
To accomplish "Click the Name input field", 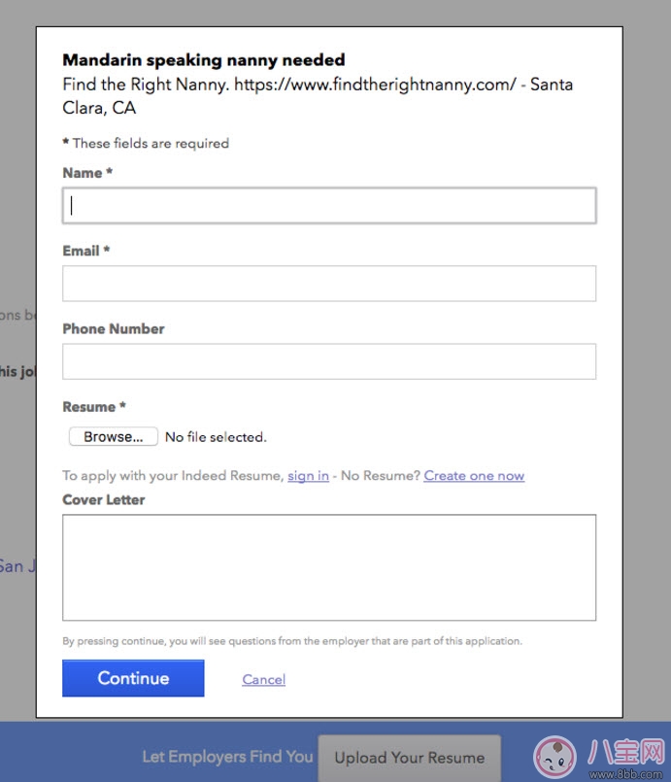I will pyautogui.click(x=328, y=206).
